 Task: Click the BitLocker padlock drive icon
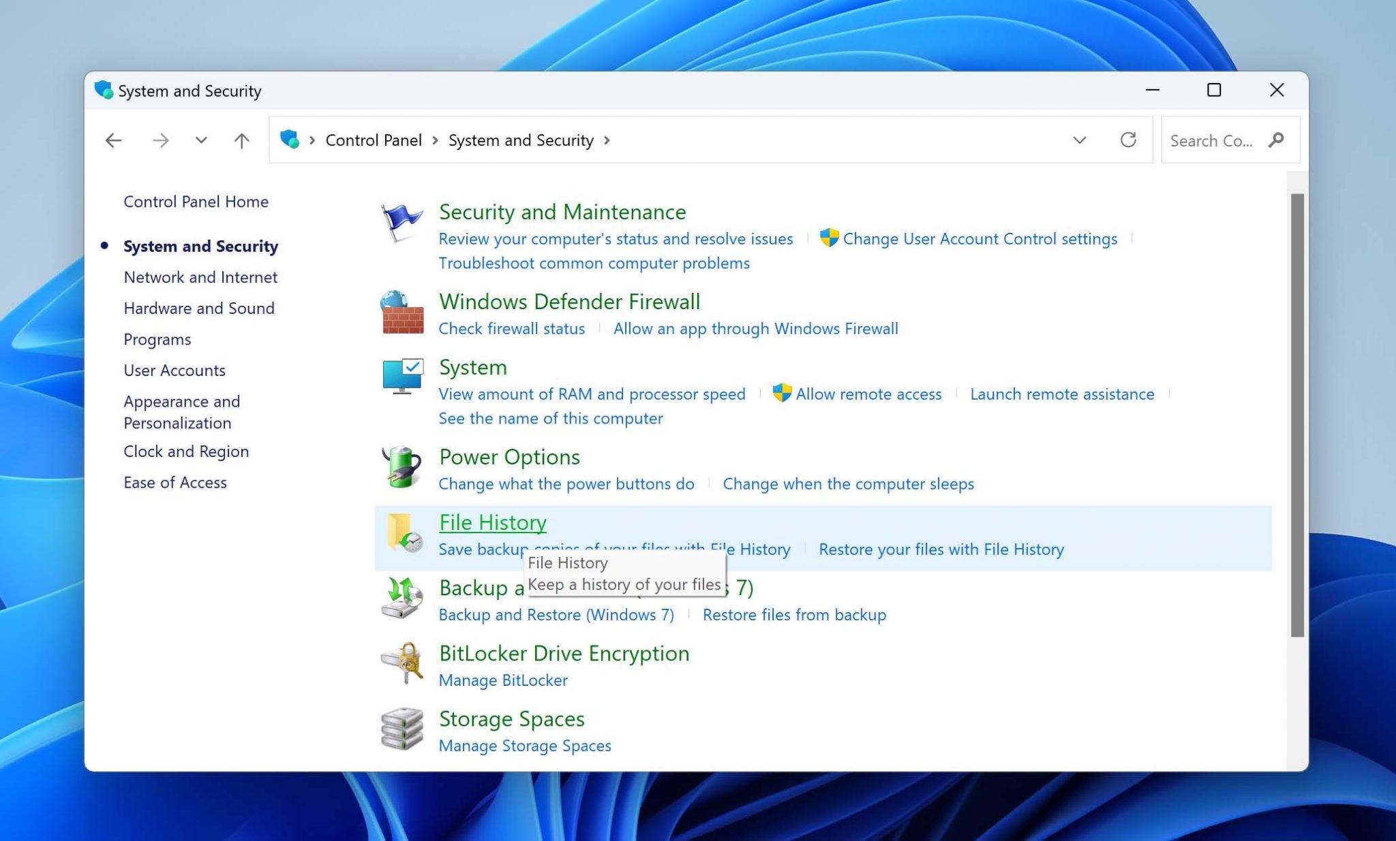(x=401, y=663)
